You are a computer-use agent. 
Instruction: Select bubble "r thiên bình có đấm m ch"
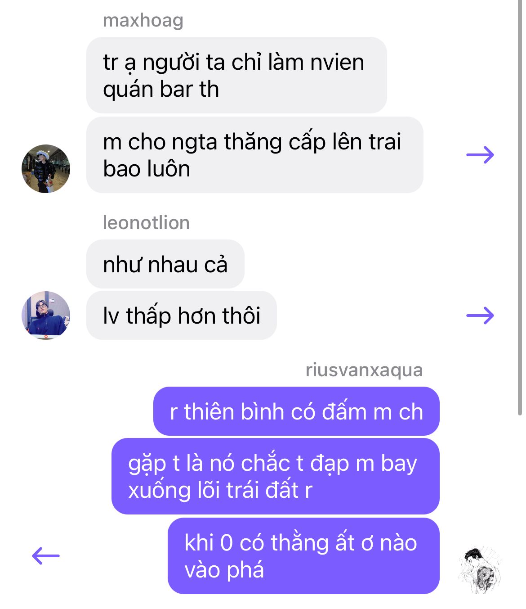(x=296, y=411)
